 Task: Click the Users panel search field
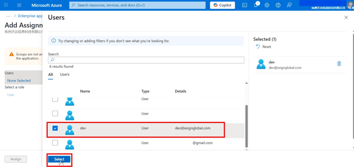coord(146,60)
